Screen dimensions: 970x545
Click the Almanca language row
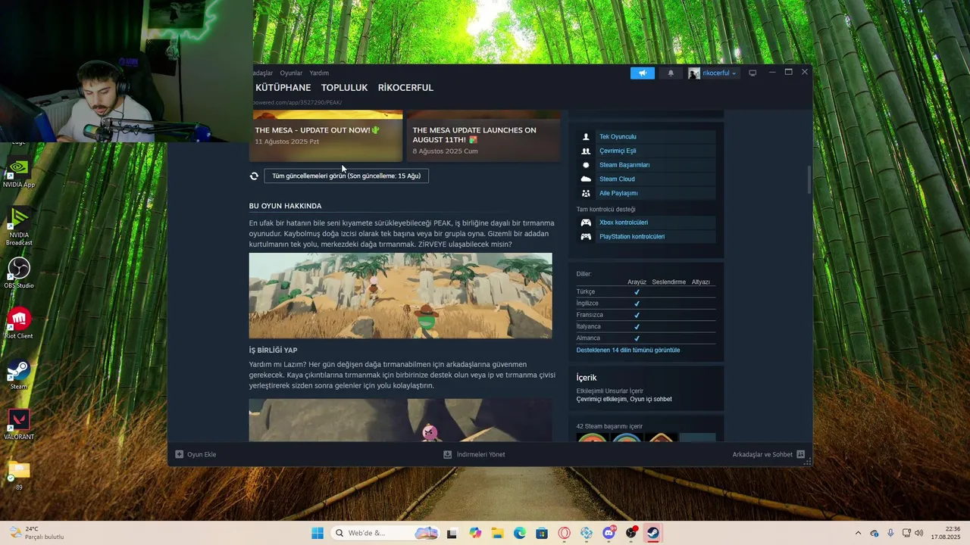point(646,338)
